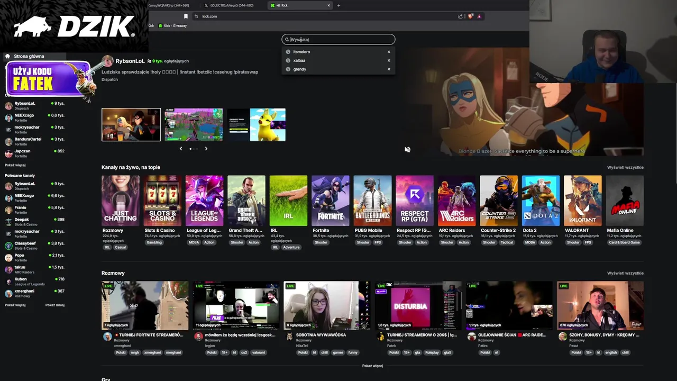Collapse list with Pokaż mniej
This screenshot has height=381, width=677.
(x=55, y=305)
